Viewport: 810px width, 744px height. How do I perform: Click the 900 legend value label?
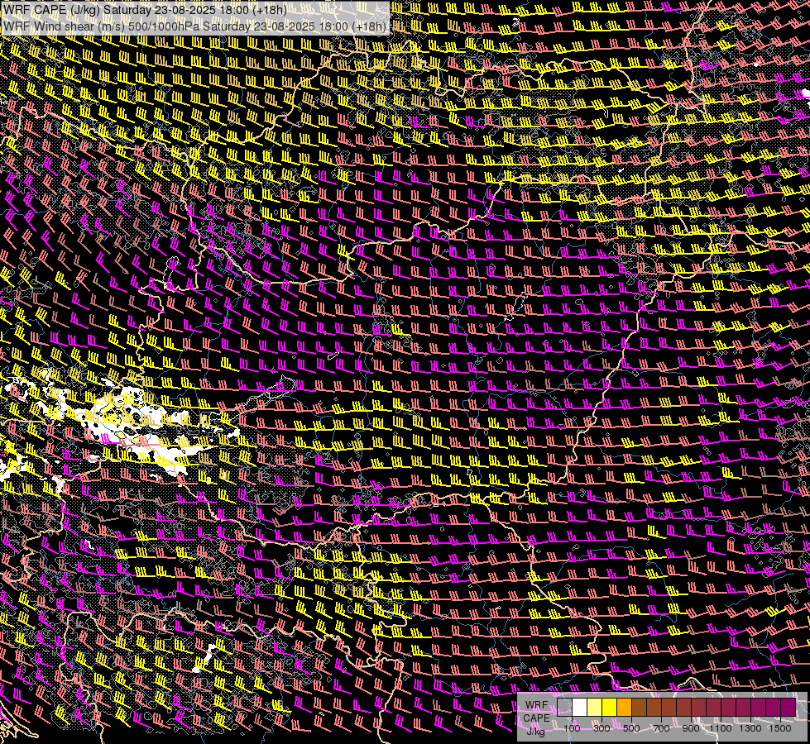(691, 728)
